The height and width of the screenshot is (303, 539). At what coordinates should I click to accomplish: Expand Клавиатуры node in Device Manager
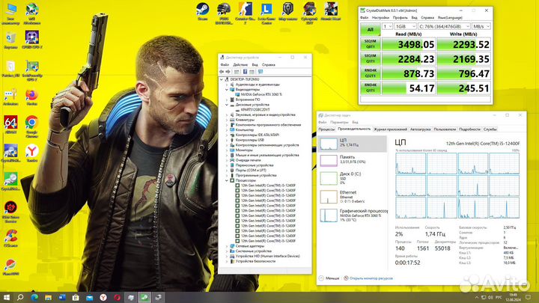pos(227,120)
